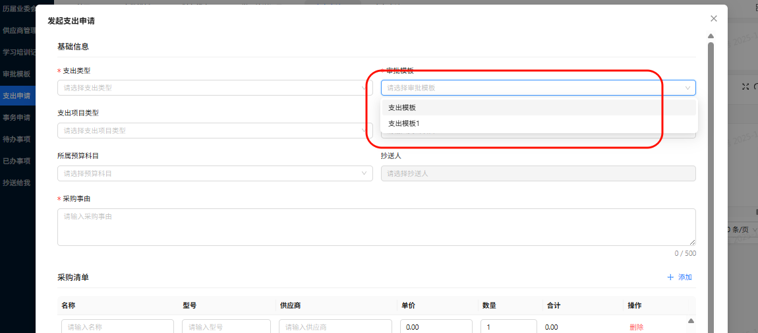Focus the 请输入名称 field in the table
The image size is (758, 333).
tap(117, 327)
